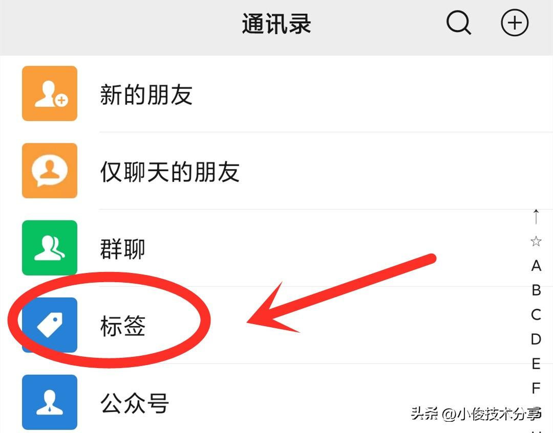Tap the Official Accounts person icon

click(50, 402)
